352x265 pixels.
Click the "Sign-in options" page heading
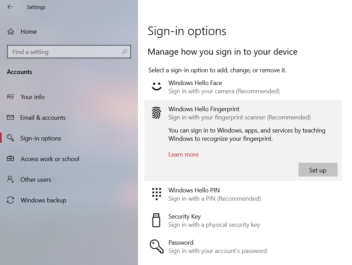tap(187, 31)
